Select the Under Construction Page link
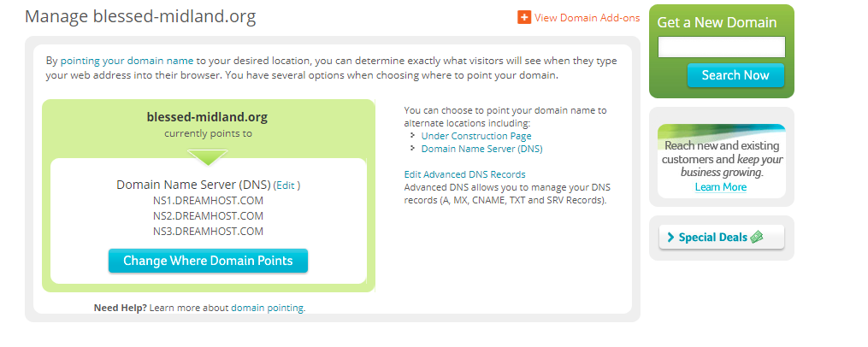This screenshot has height=347, width=868. (x=476, y=136)
